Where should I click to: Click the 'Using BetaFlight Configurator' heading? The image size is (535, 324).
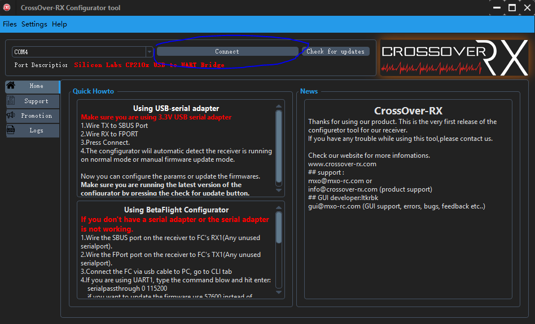[176, 210]
